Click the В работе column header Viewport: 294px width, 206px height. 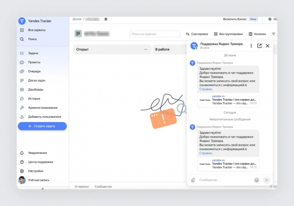[x=162, y=49]
